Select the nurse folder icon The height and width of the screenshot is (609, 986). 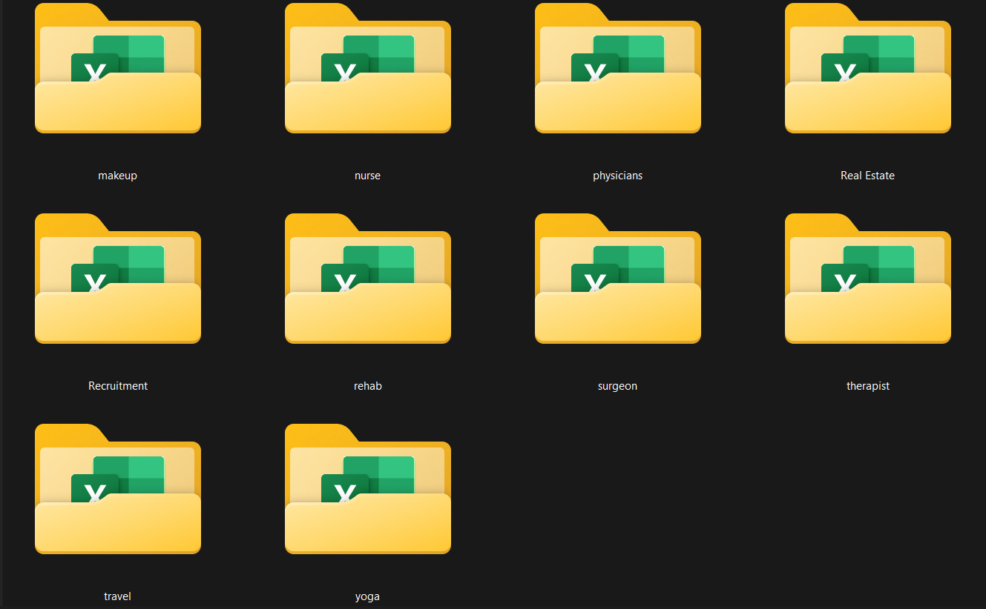[368, 68]
